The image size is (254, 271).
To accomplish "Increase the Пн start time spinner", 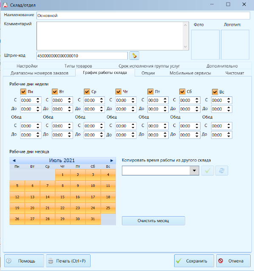I will [x=38, y=99].
